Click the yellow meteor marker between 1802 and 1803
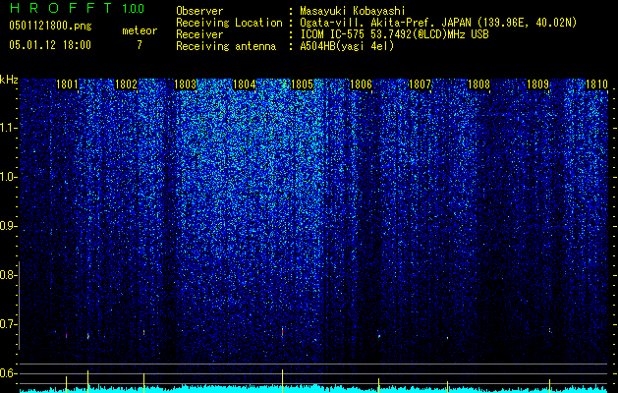Viewport: 618px width, 393px height. coord(143,383)
